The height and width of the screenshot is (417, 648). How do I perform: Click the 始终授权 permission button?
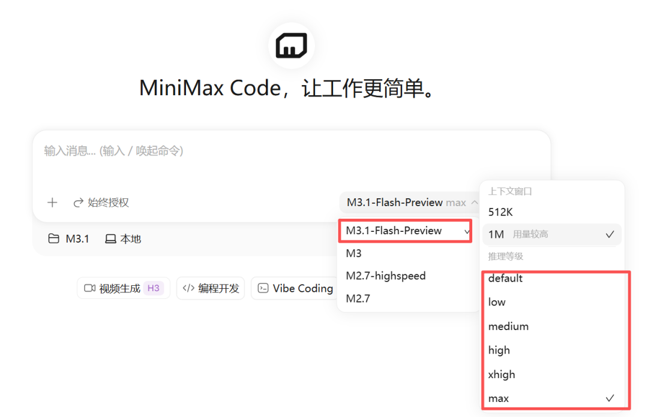[101, 203]
